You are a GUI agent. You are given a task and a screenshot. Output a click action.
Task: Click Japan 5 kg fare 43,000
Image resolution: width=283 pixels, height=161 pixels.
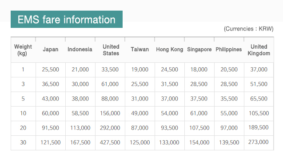pyautogui.click(x=50, y=99)
